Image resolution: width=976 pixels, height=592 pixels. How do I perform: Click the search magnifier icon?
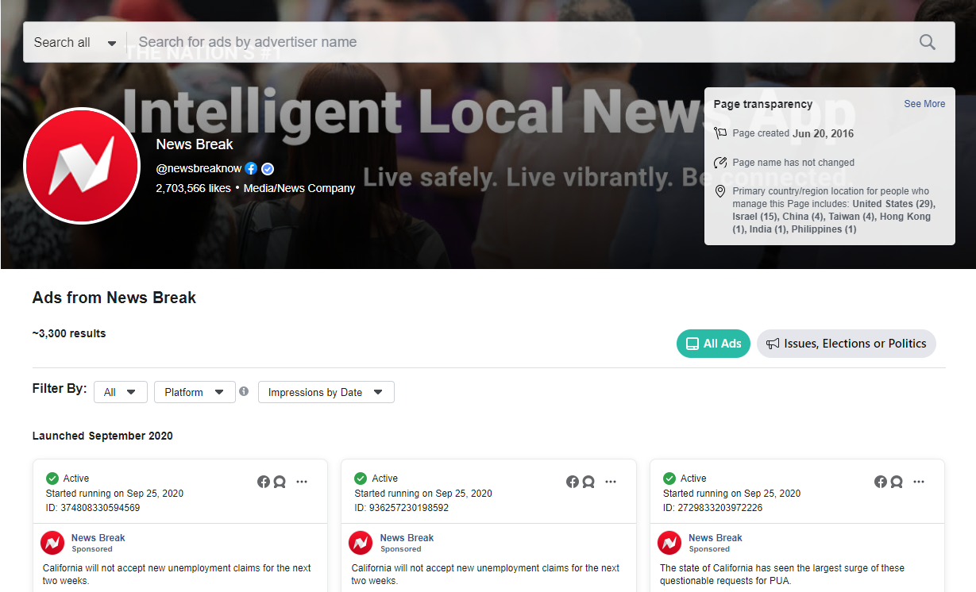pyautogui.click(x=927, y=42)
